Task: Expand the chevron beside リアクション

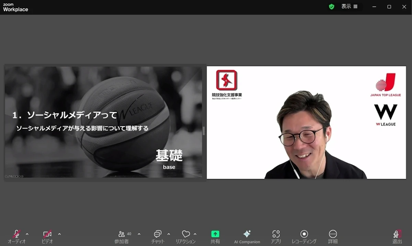Action: (x=195, y=234)
